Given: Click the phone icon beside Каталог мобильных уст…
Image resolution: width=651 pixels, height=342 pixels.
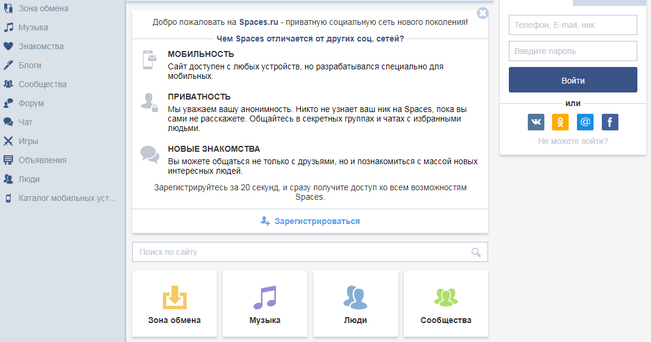Looking at the screenshot, I should click(x=8, y=198).
